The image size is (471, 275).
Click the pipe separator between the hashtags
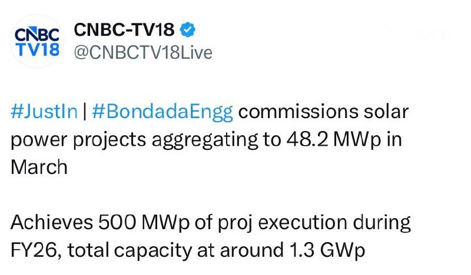tap(85, 112)
